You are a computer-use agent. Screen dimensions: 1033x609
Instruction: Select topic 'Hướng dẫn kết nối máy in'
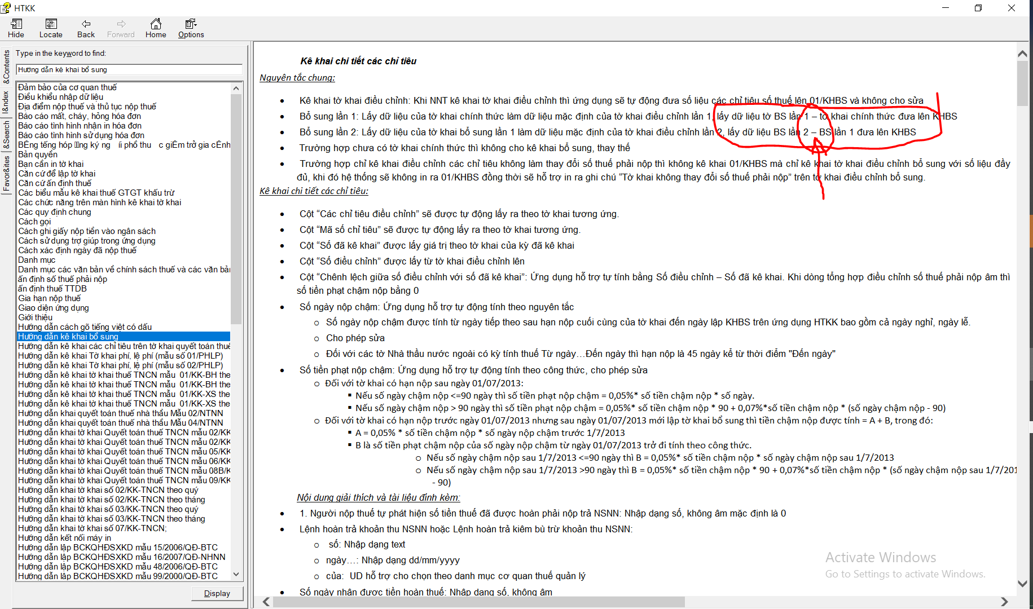point(64,538)
